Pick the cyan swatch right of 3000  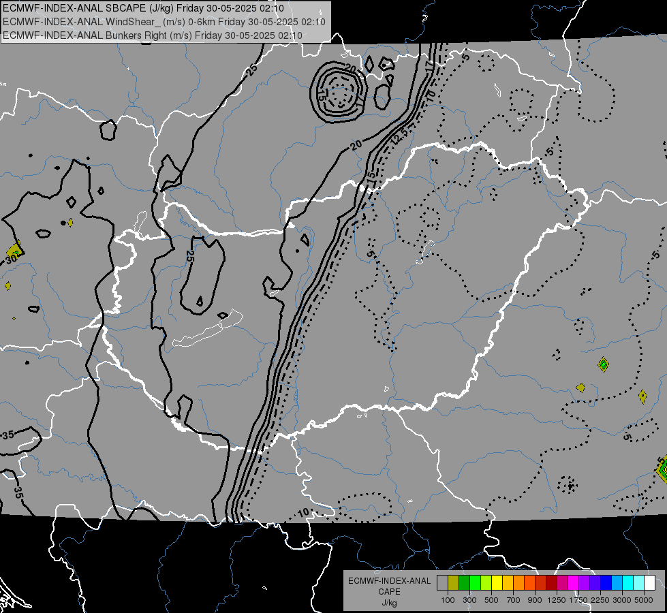[x=628, y=583]
